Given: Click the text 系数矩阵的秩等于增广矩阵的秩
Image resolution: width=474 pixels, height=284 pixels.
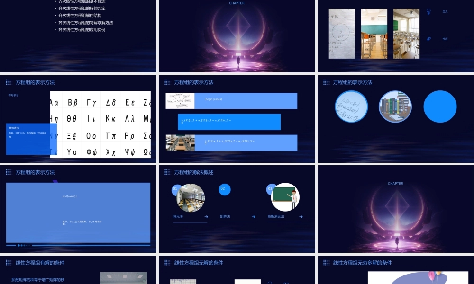Looking at the screenshot, I should [x=38, y=280].
